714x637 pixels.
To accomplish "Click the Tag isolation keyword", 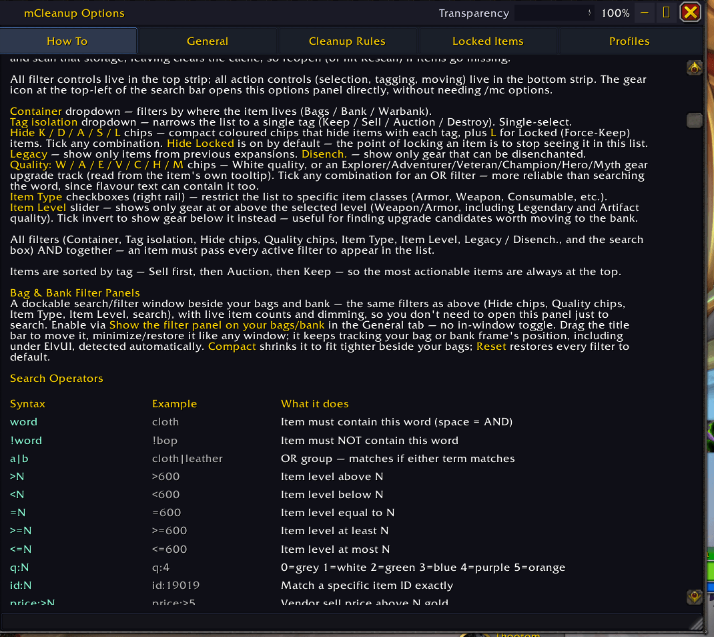I will [x=44, y=122].
